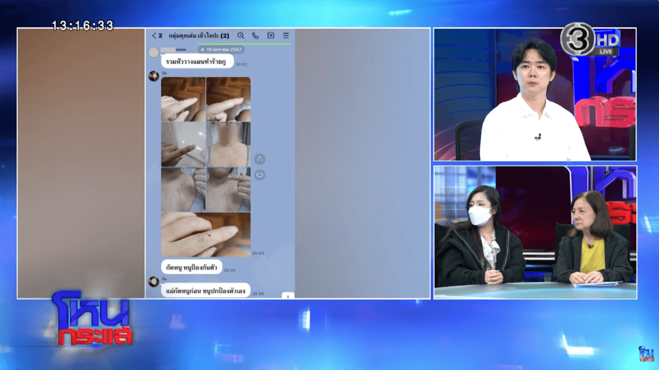The height and width of the screenshot is (370, 659).
Task: Tap the share icon beside the photo album
Action: pos(259,159)
